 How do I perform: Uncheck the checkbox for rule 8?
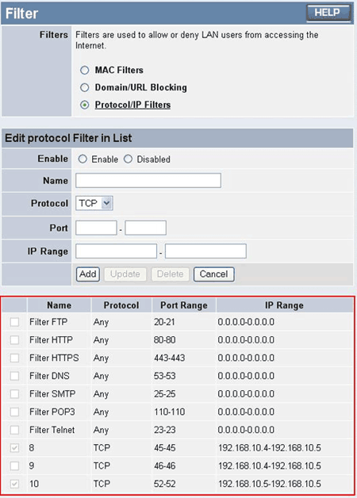(x=14, y=448)
